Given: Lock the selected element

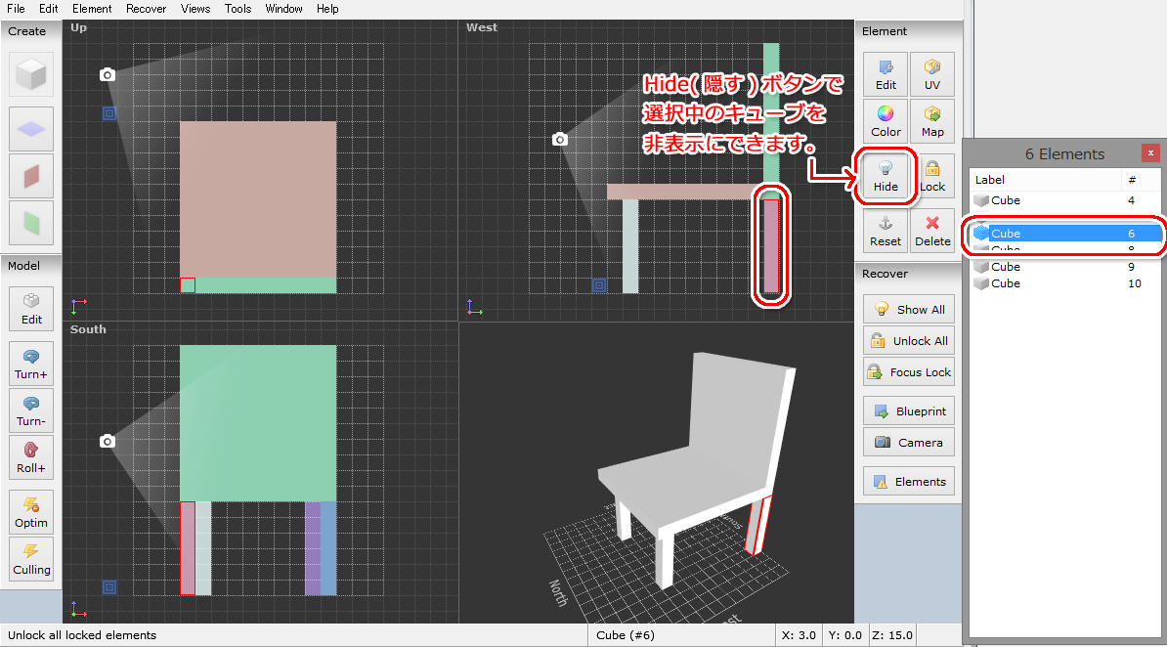Looking at the screenshot, I should click(x=931, y=177).
